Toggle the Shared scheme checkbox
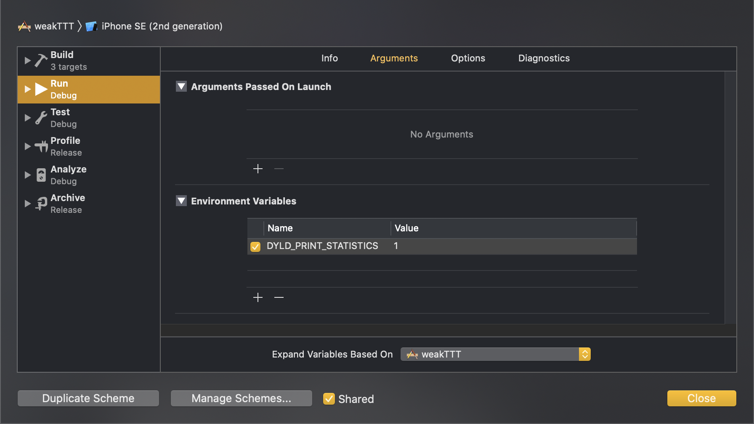This screenshot has height=424, width=754. 329,398
